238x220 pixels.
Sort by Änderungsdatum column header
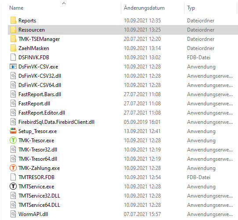point(144,8)
